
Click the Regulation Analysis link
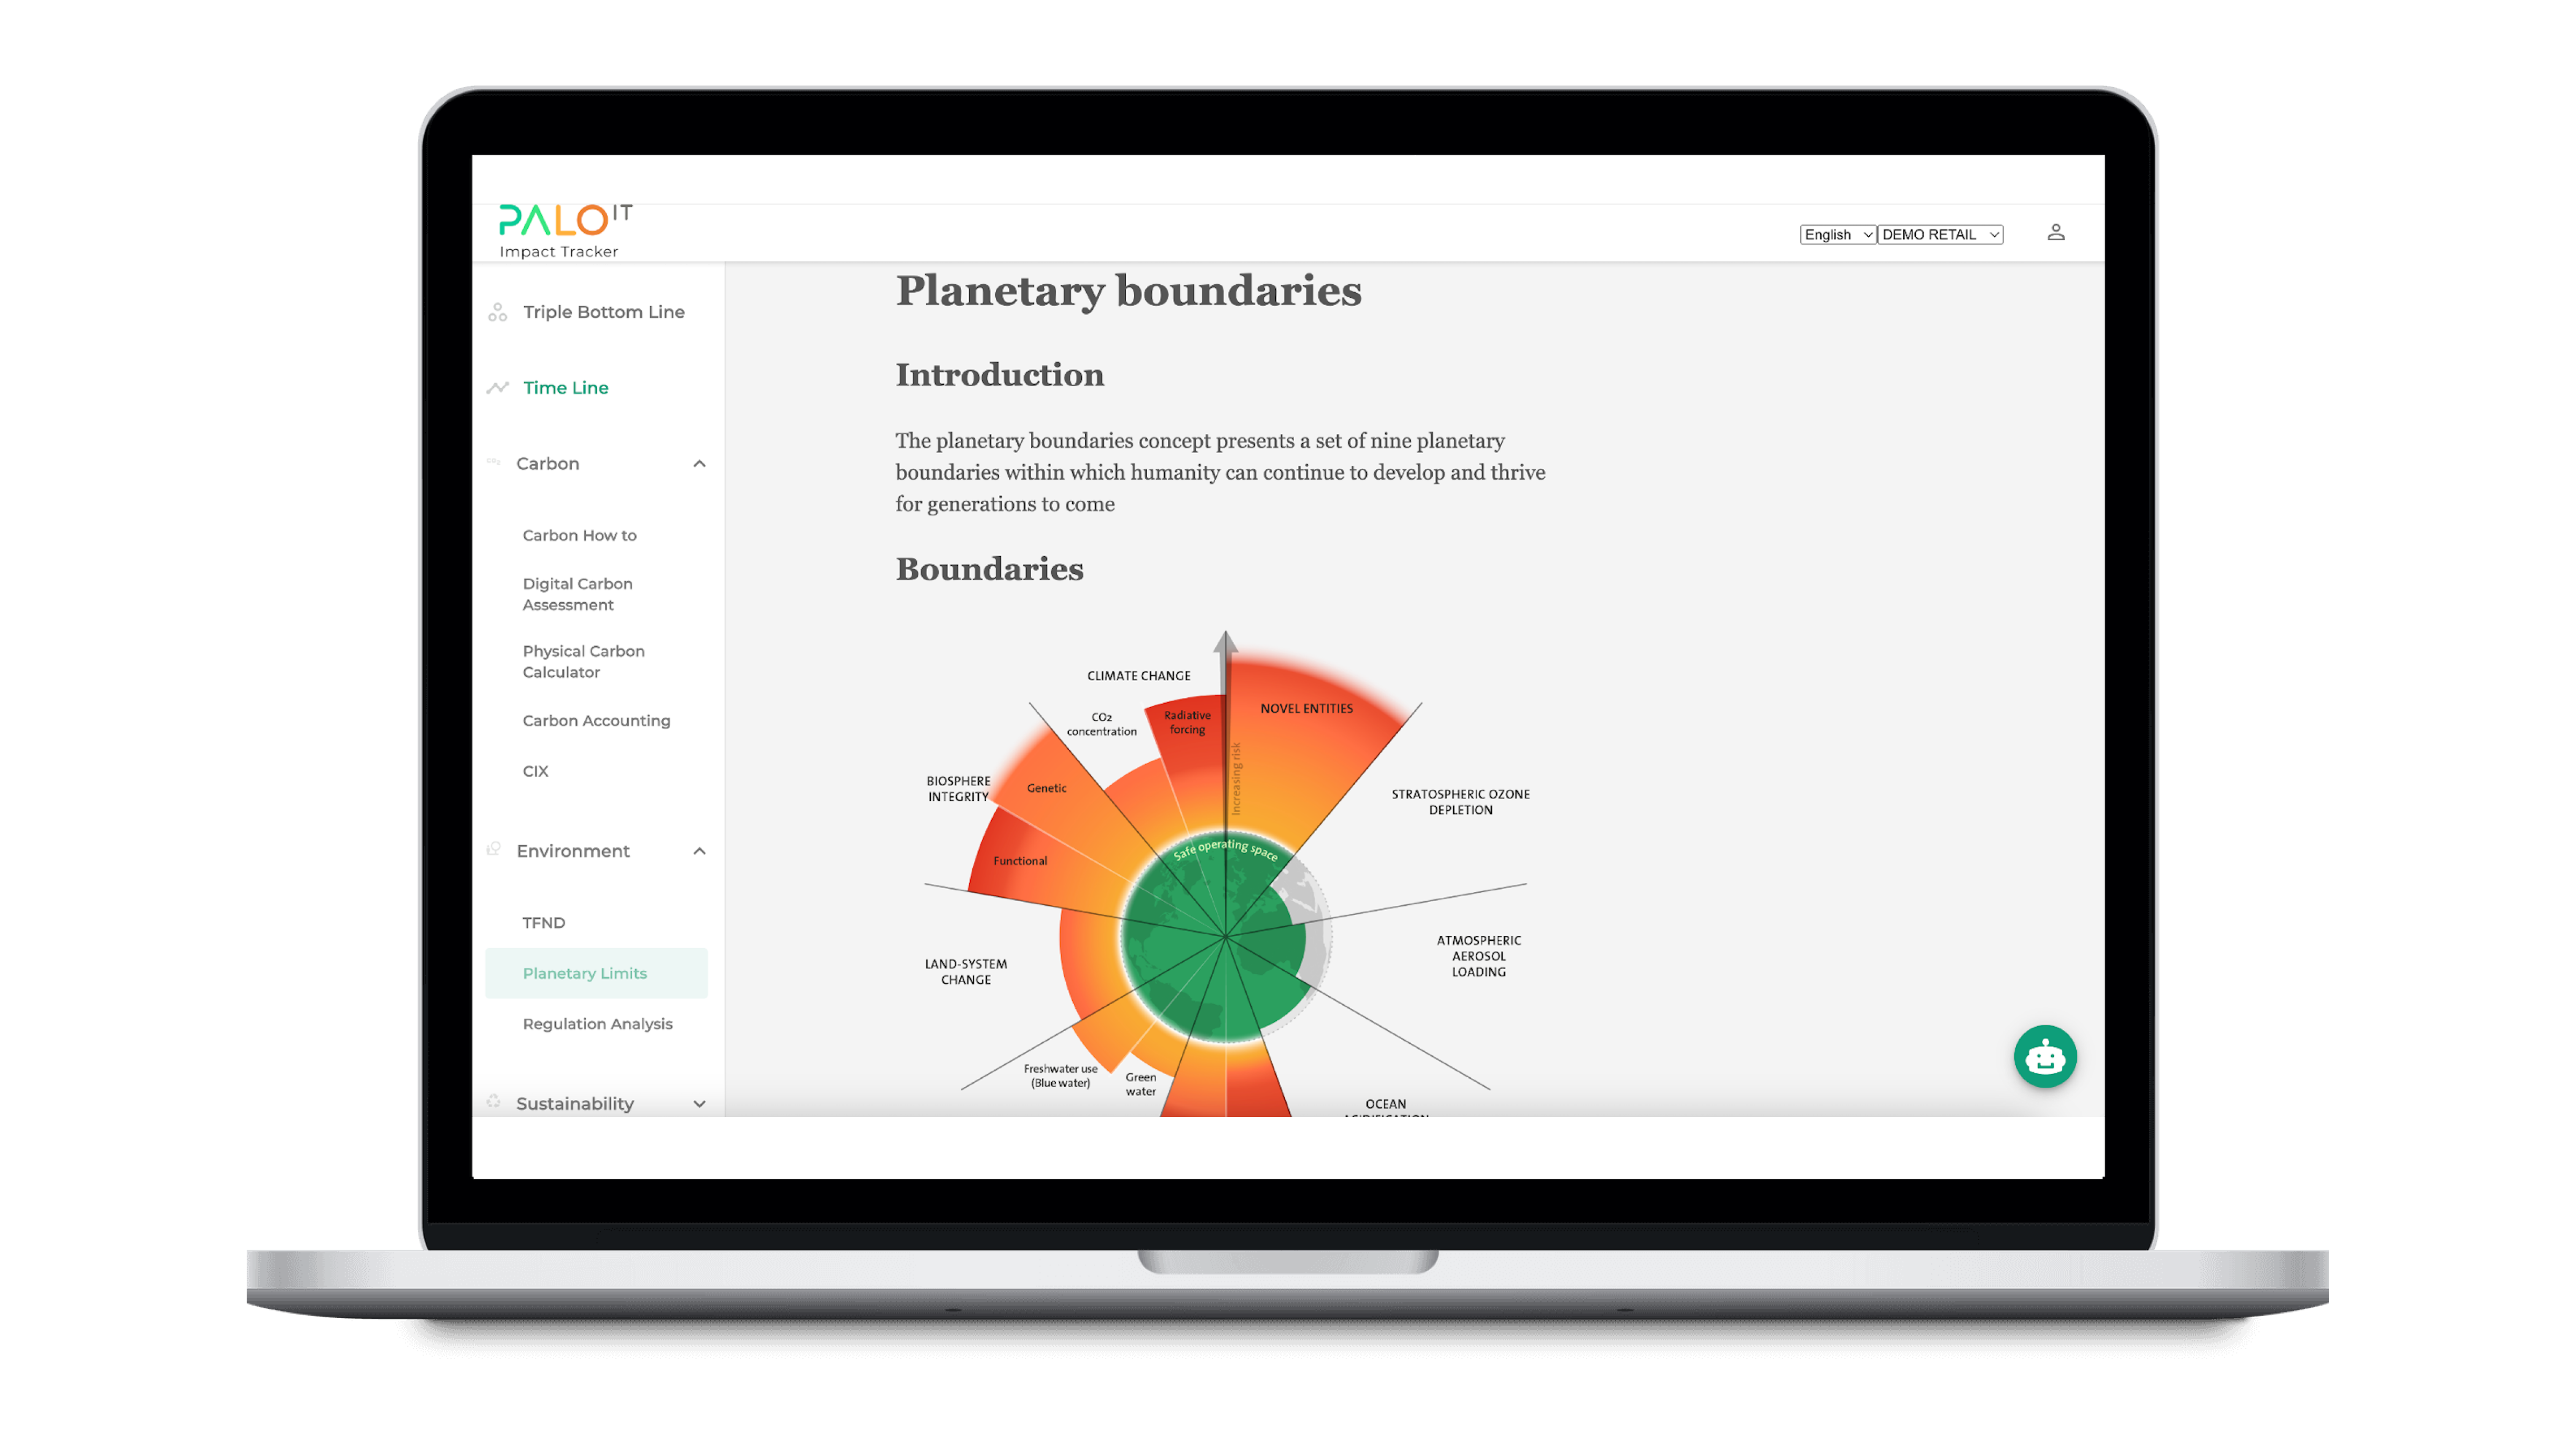[598, 1022]
